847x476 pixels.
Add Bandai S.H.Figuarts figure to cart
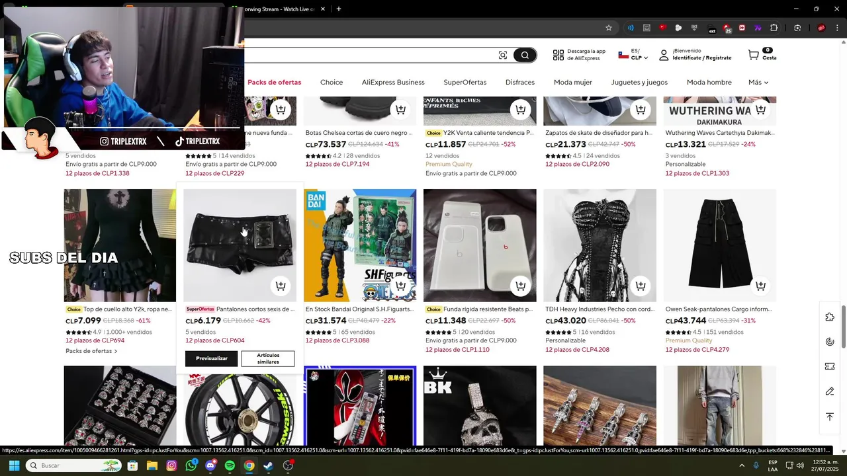click(x=400, y=286)
